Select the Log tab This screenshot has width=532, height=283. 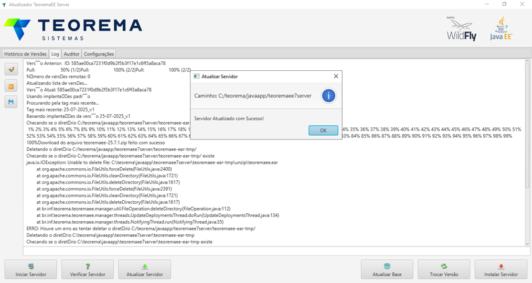point(55,54)
